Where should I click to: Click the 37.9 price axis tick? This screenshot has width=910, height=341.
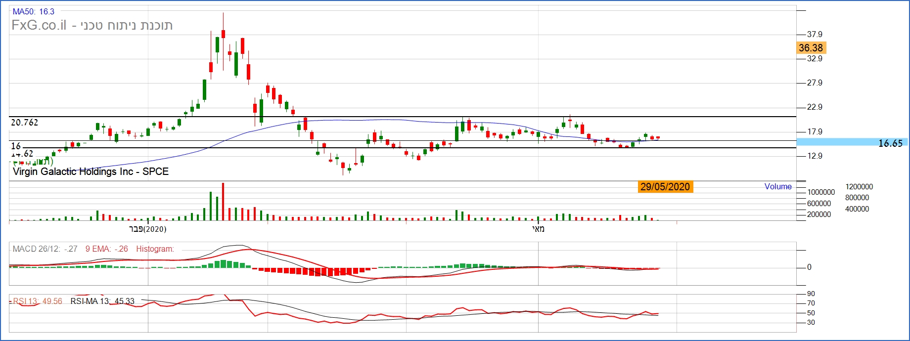click(815, 34)
